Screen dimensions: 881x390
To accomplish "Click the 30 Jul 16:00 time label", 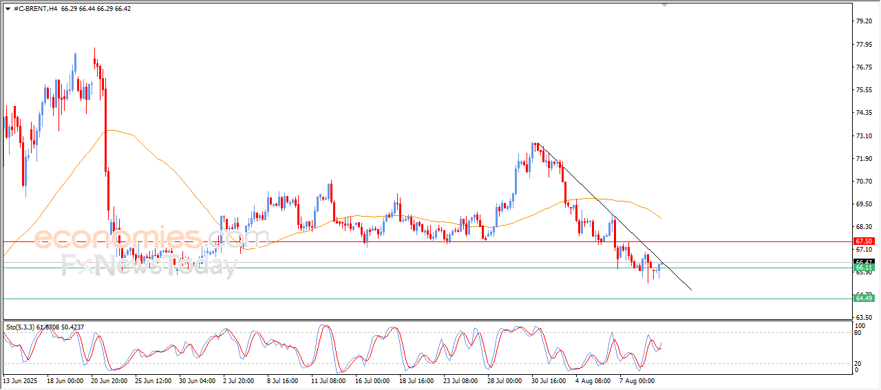I will coord(550,380).
